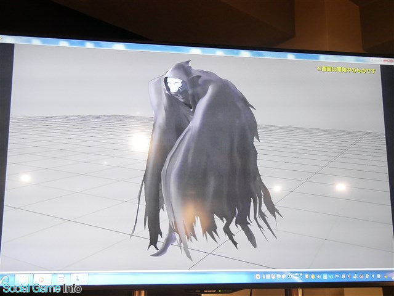Select the 3D viewer app taskbar button
The height and width of the screenshot is (296, 394).
(x=79, y=279)
